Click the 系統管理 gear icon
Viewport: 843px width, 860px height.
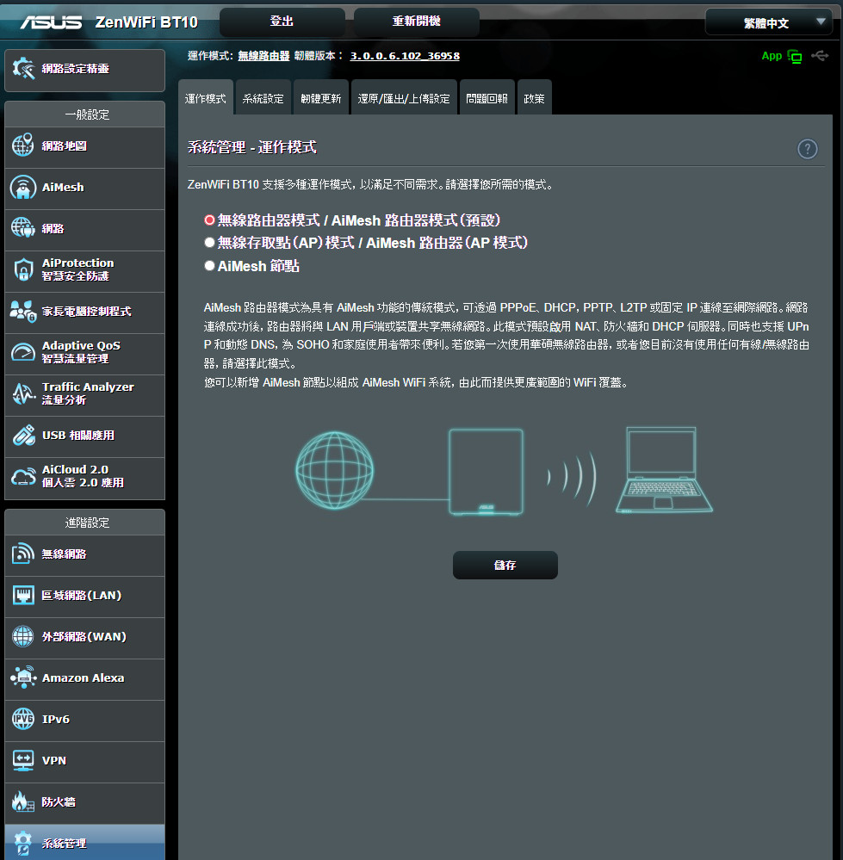[23, 843]
